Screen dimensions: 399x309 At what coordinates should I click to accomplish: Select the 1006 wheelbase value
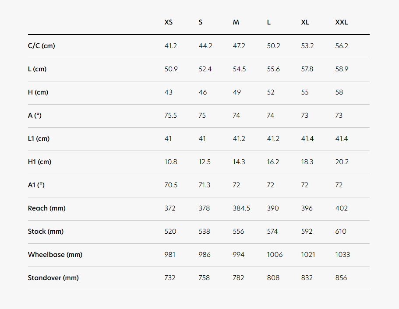coord(275,255)
